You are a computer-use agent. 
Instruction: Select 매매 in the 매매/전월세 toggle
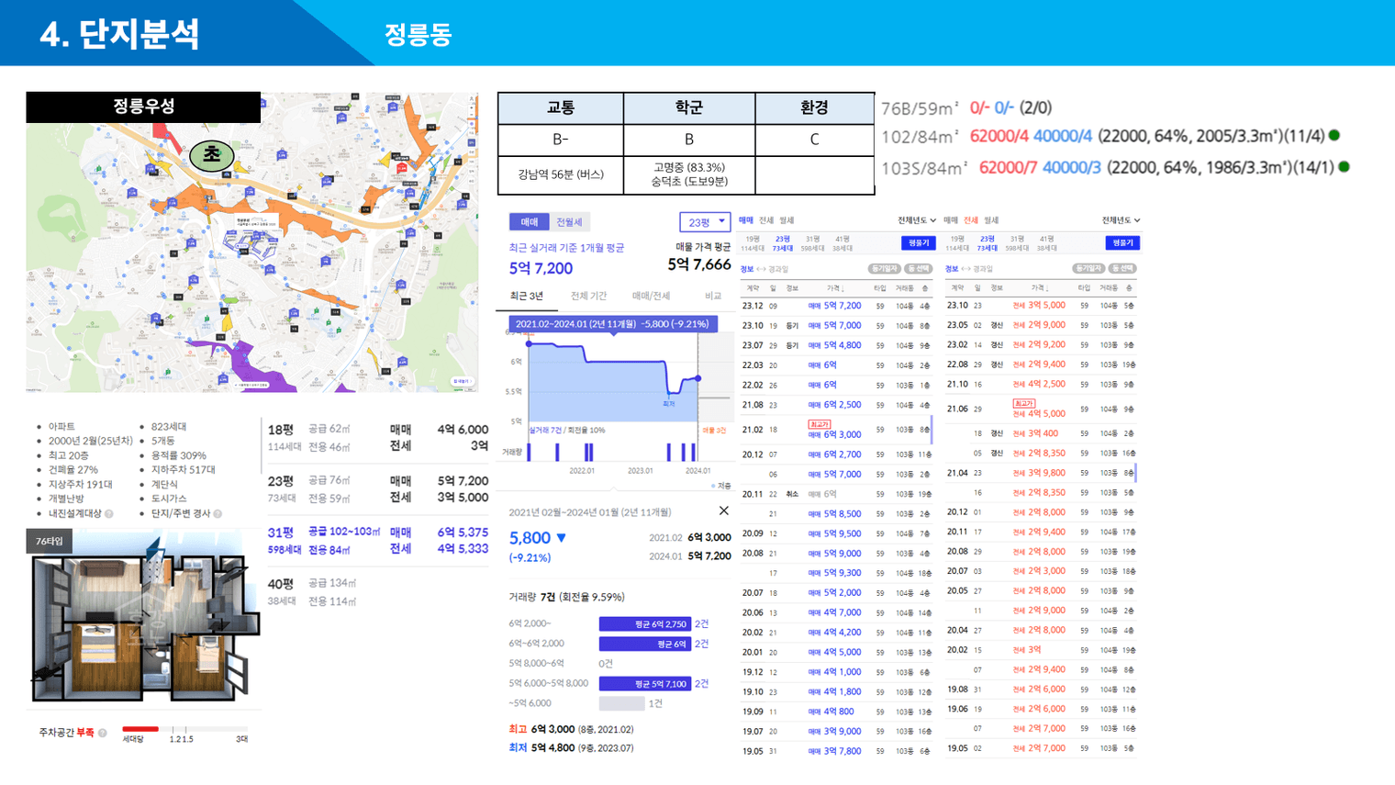[x=530, y=222]
